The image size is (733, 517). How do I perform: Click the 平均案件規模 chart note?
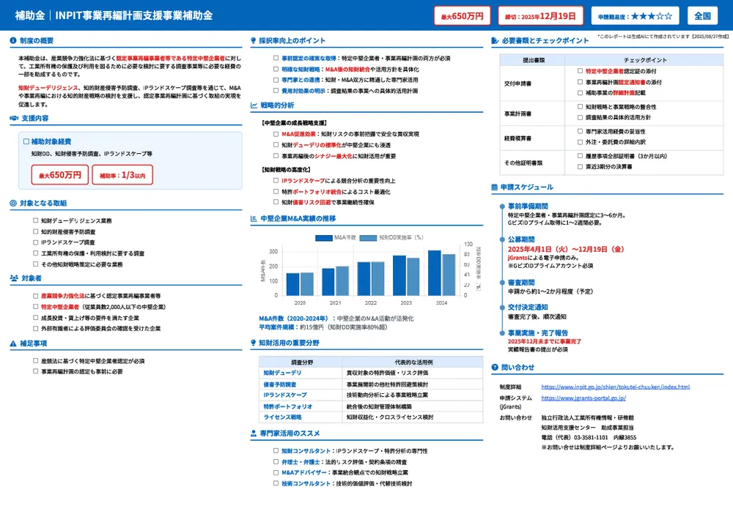click(323, 327)
